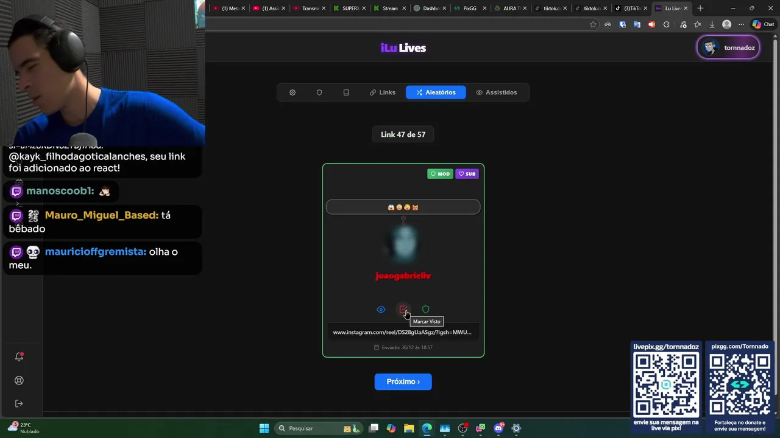Open the instagram reel link

pos(402,332)
